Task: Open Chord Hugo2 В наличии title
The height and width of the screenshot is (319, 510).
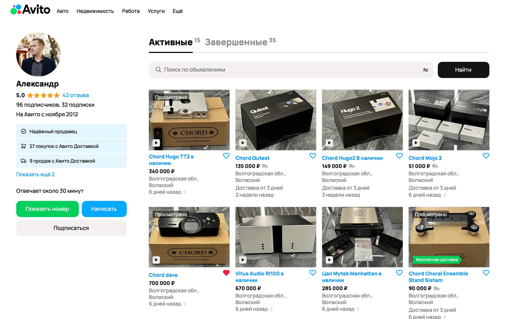Action: 352,158
